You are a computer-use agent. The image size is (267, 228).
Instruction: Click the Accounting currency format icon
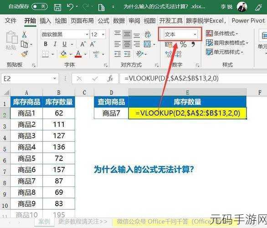(x=169, y=45)
